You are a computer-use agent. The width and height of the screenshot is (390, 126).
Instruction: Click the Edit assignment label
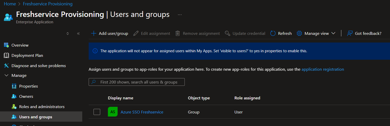click(156, 33)
